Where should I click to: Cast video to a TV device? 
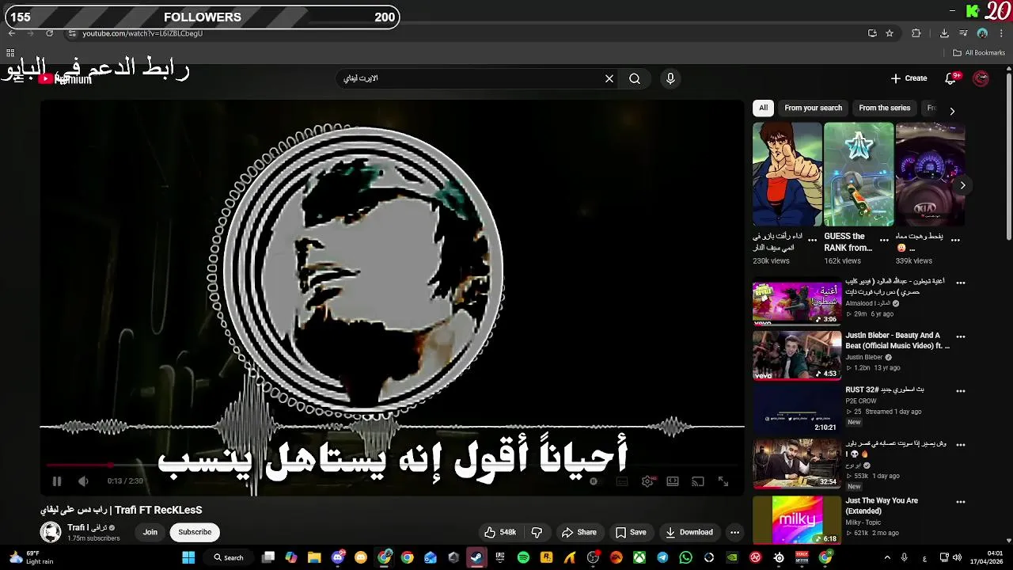click(x=698, y=481)
